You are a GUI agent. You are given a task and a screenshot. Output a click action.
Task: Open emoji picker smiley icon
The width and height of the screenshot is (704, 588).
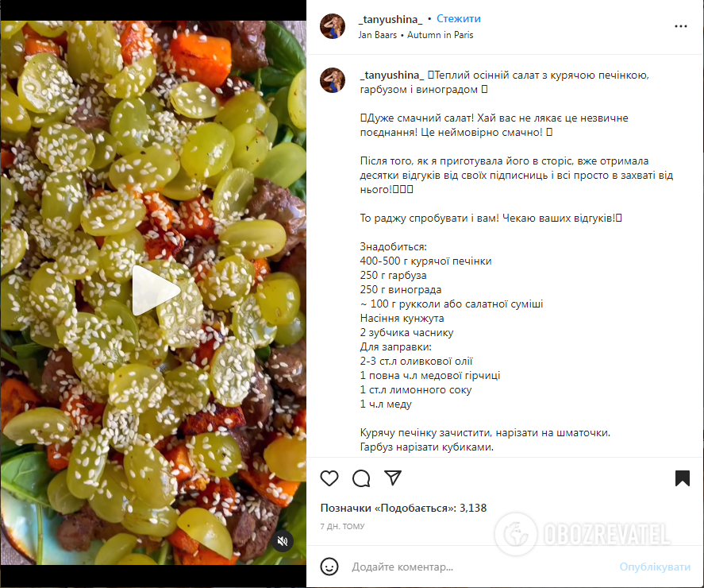point(329,567)
